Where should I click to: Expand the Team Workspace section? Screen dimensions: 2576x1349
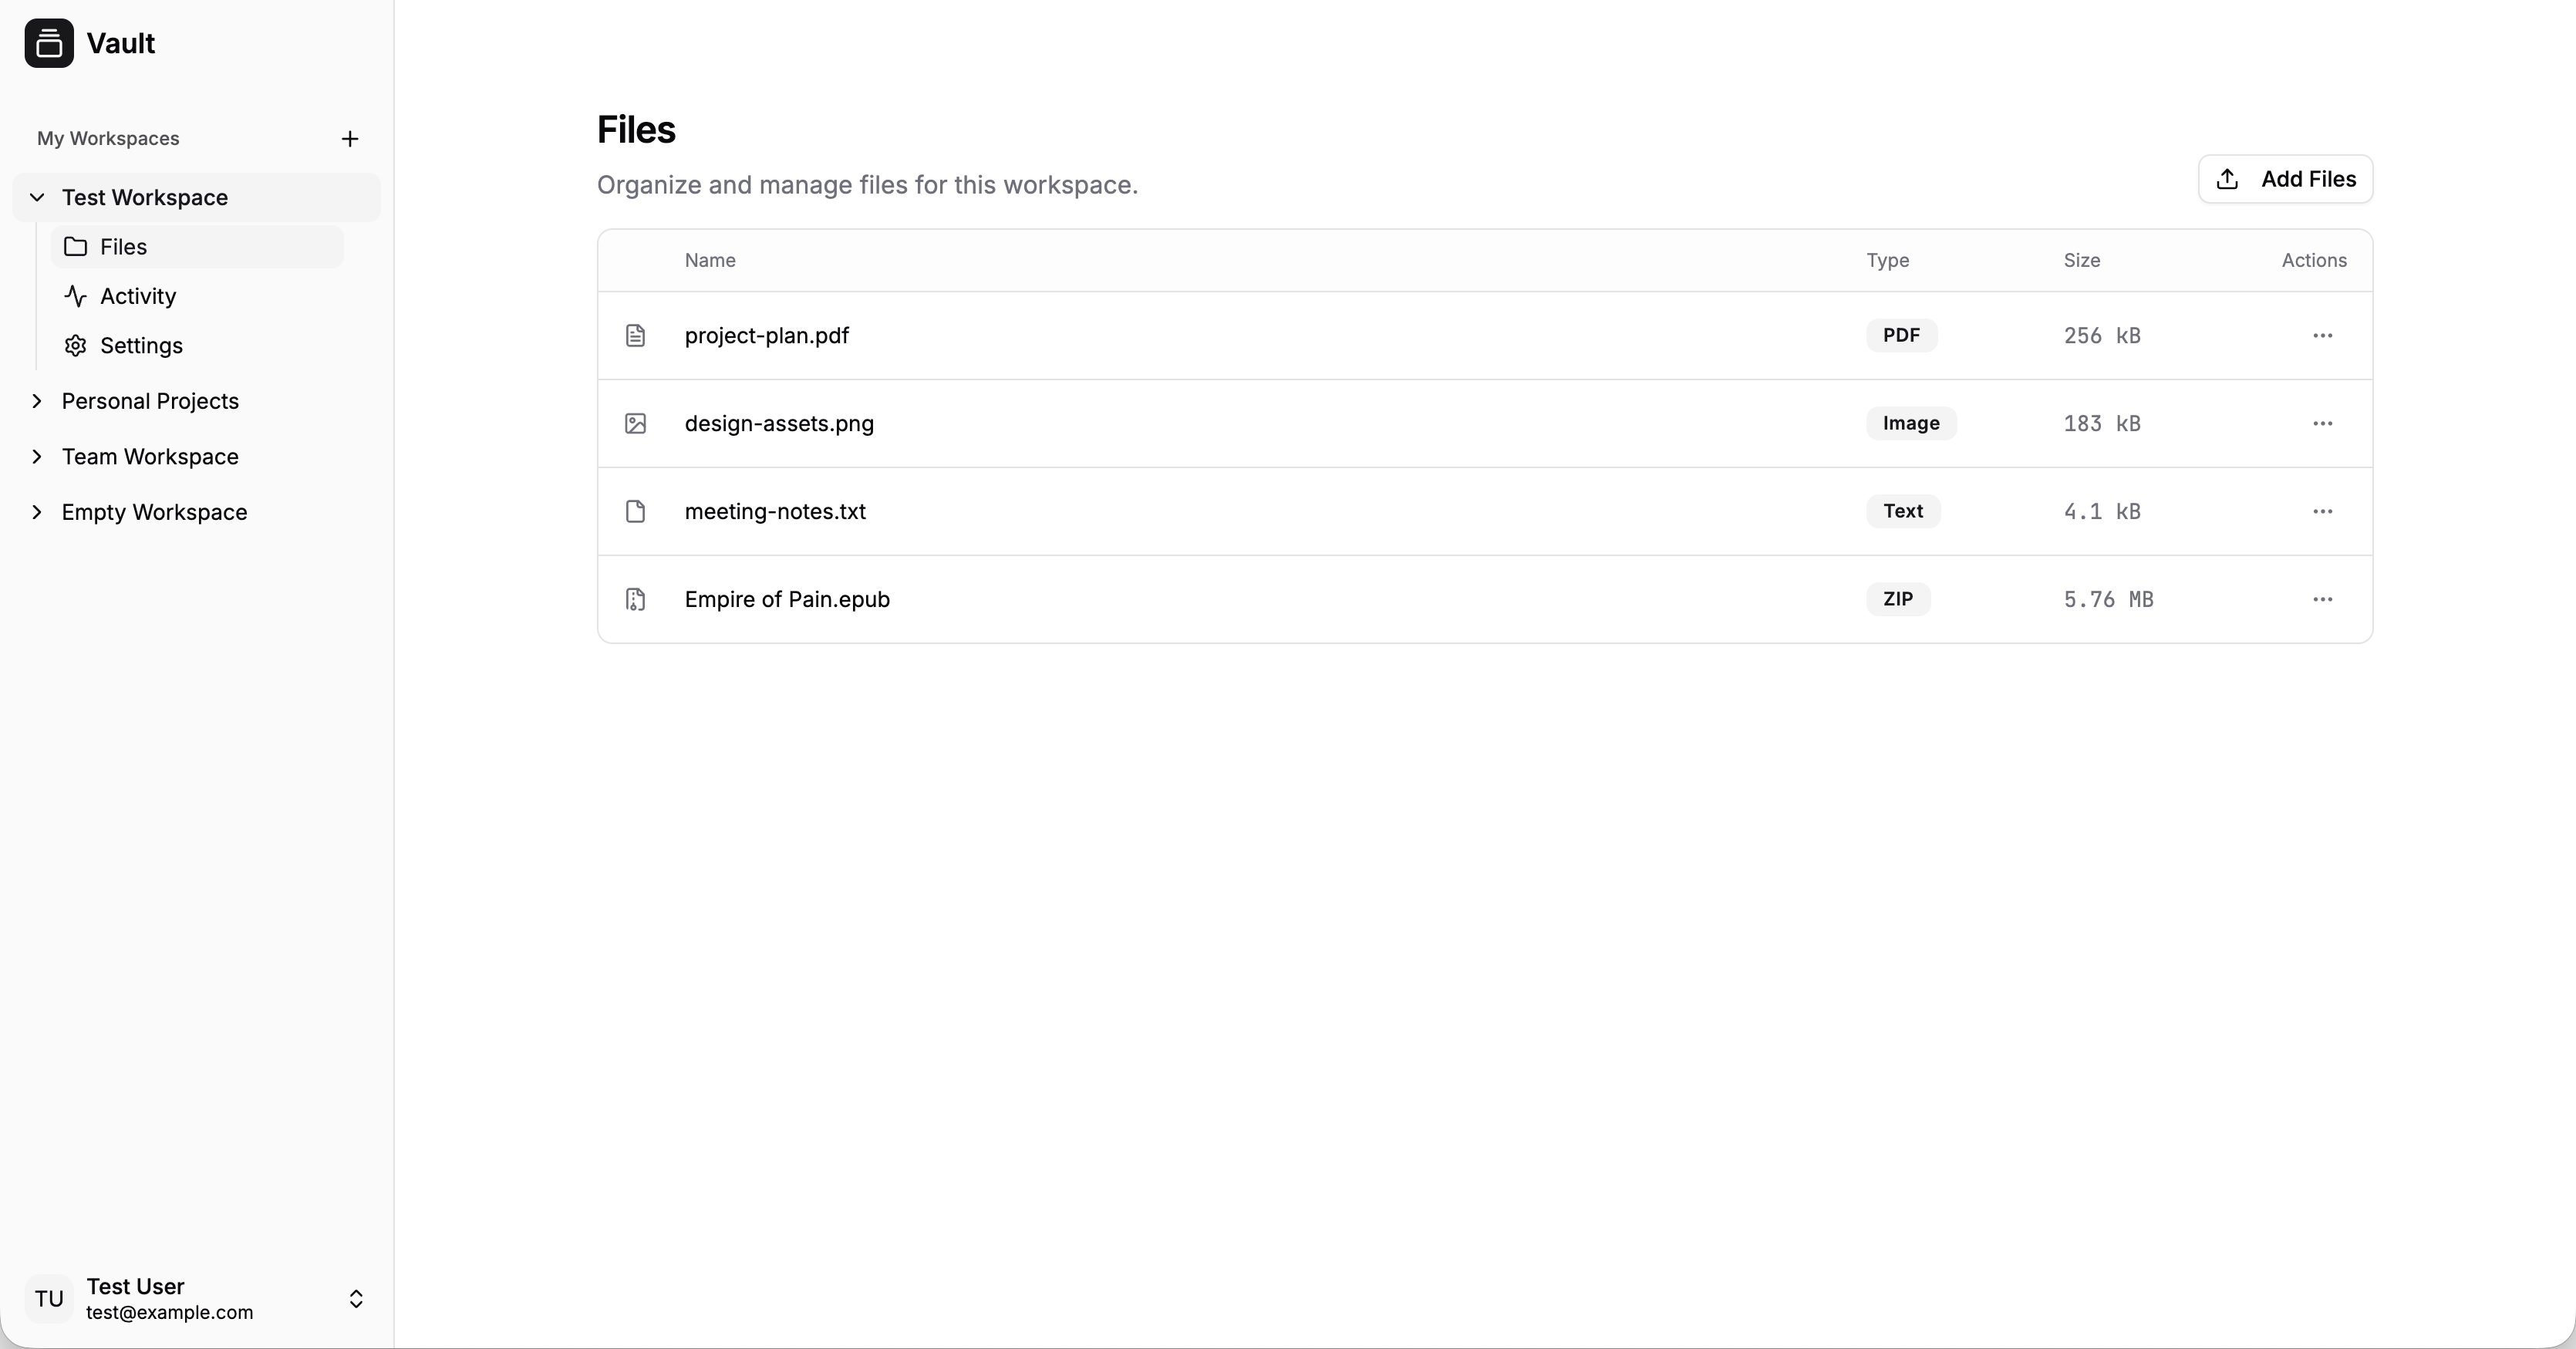[37, 457]
